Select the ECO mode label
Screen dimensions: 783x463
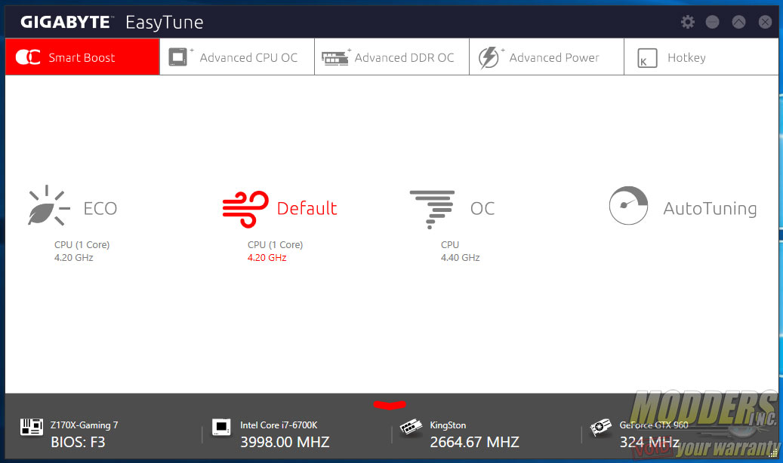click(100, 209)
